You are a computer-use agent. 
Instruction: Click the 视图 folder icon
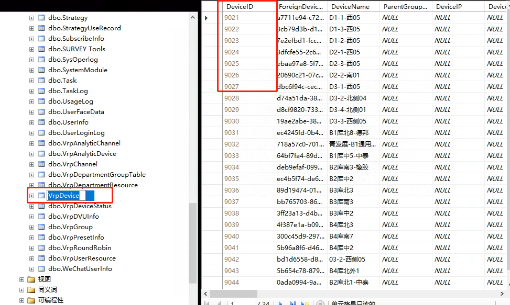pos(31,279)
